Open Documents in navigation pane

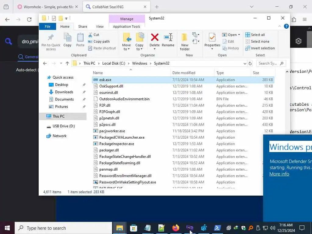tap(64, 99)
